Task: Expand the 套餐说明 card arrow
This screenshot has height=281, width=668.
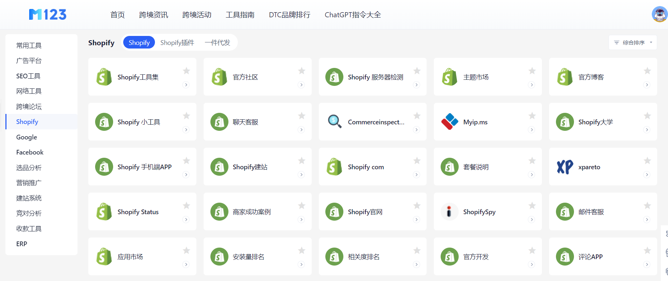Action: (x=531, y=175)
